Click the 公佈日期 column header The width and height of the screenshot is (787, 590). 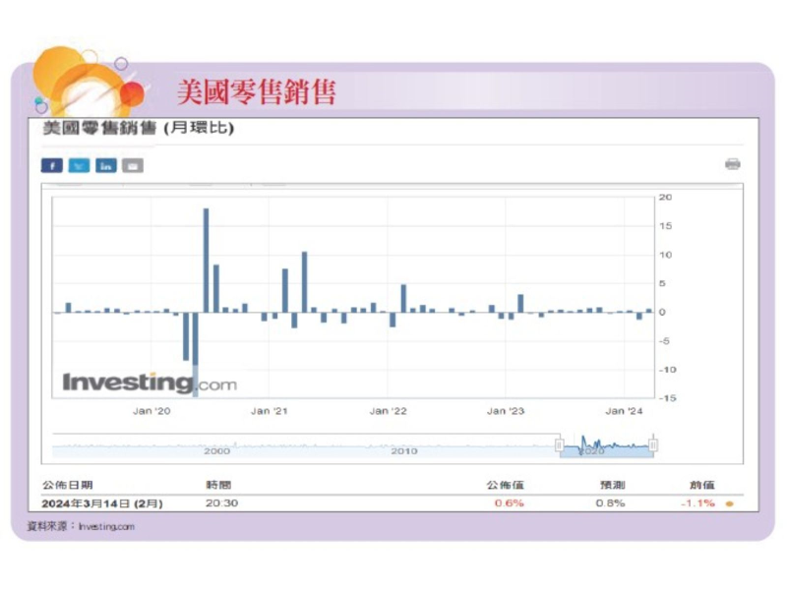coord(67,485)
